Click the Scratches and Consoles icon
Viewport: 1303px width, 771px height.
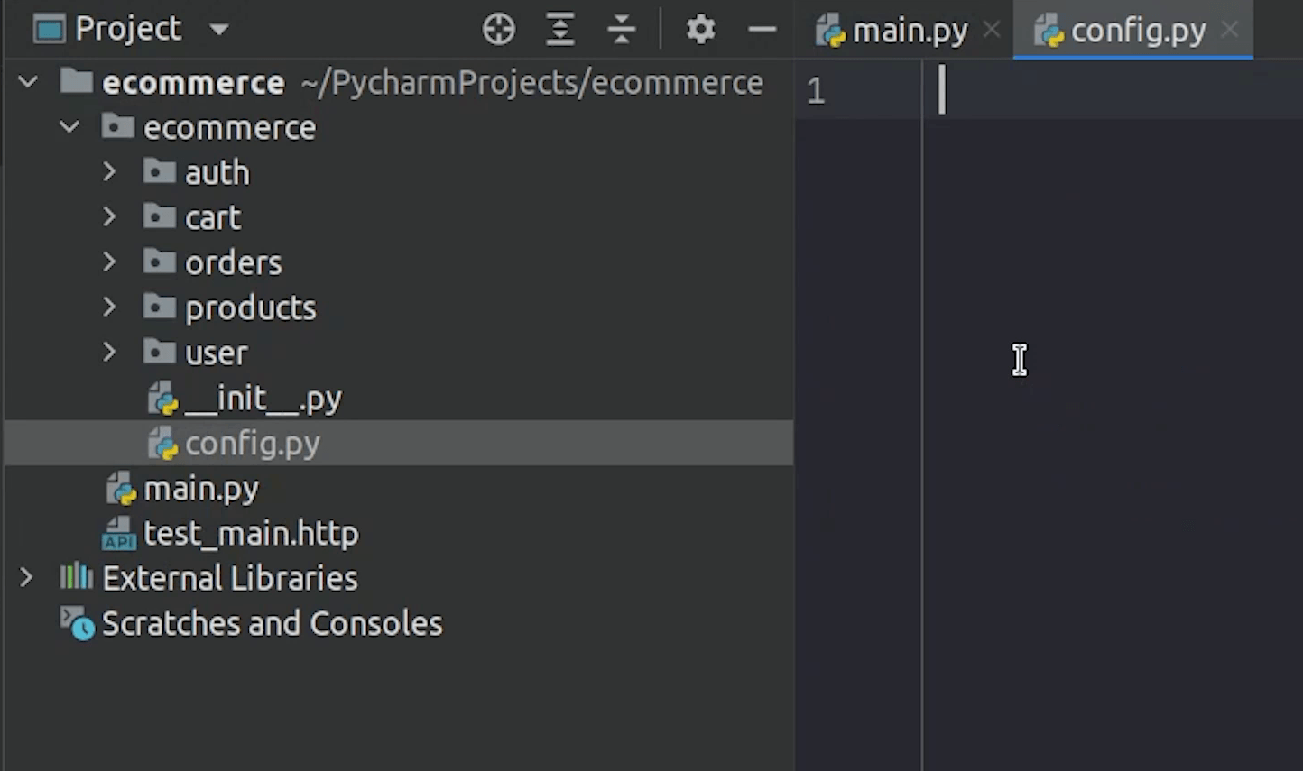77,622
